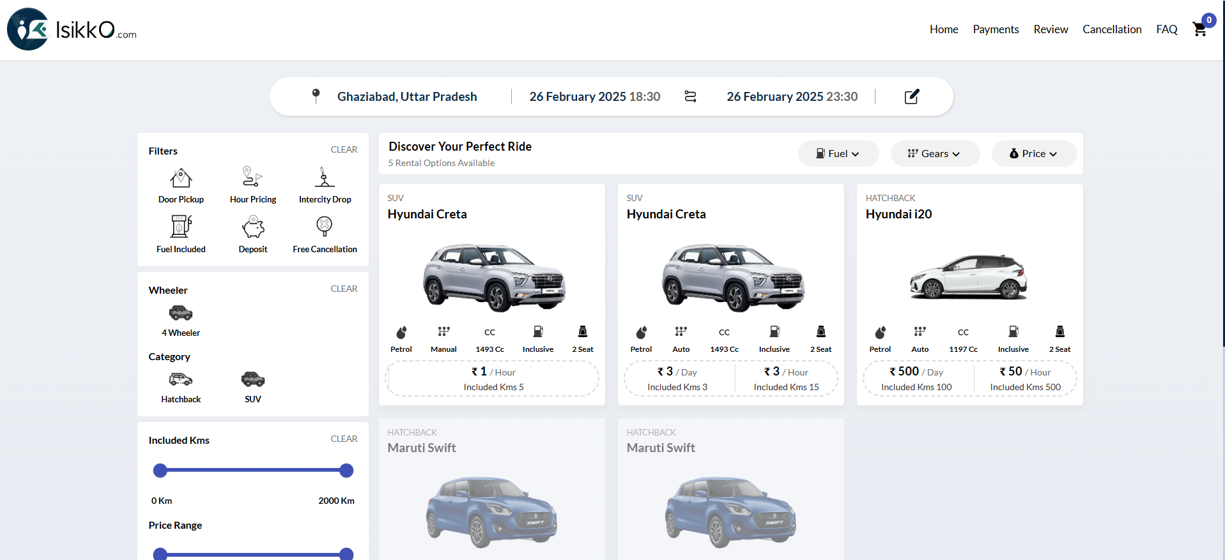Click the IsikkO logo
This screenshot has height=560, width=1225.
coord(72,29)
